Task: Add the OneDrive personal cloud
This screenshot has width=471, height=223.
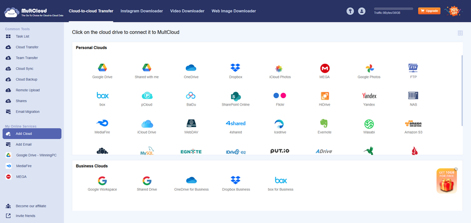Action: [x=190, y=68]
